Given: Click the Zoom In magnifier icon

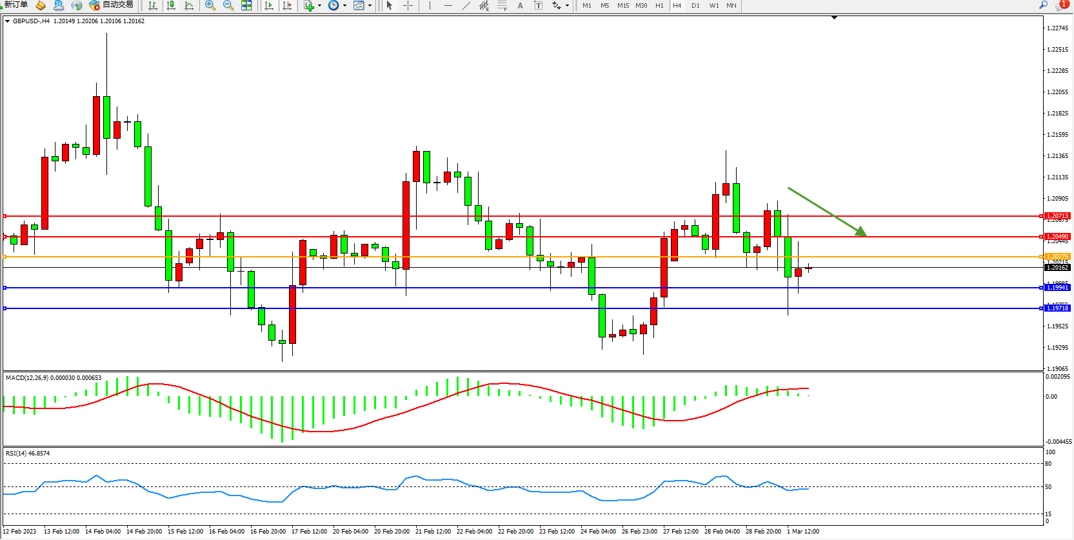Looking at the screenshot, I should [x=210, y=5].
